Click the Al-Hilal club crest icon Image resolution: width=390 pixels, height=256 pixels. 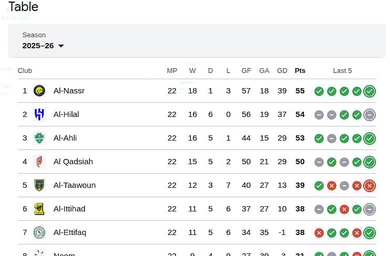coord(39,114)
